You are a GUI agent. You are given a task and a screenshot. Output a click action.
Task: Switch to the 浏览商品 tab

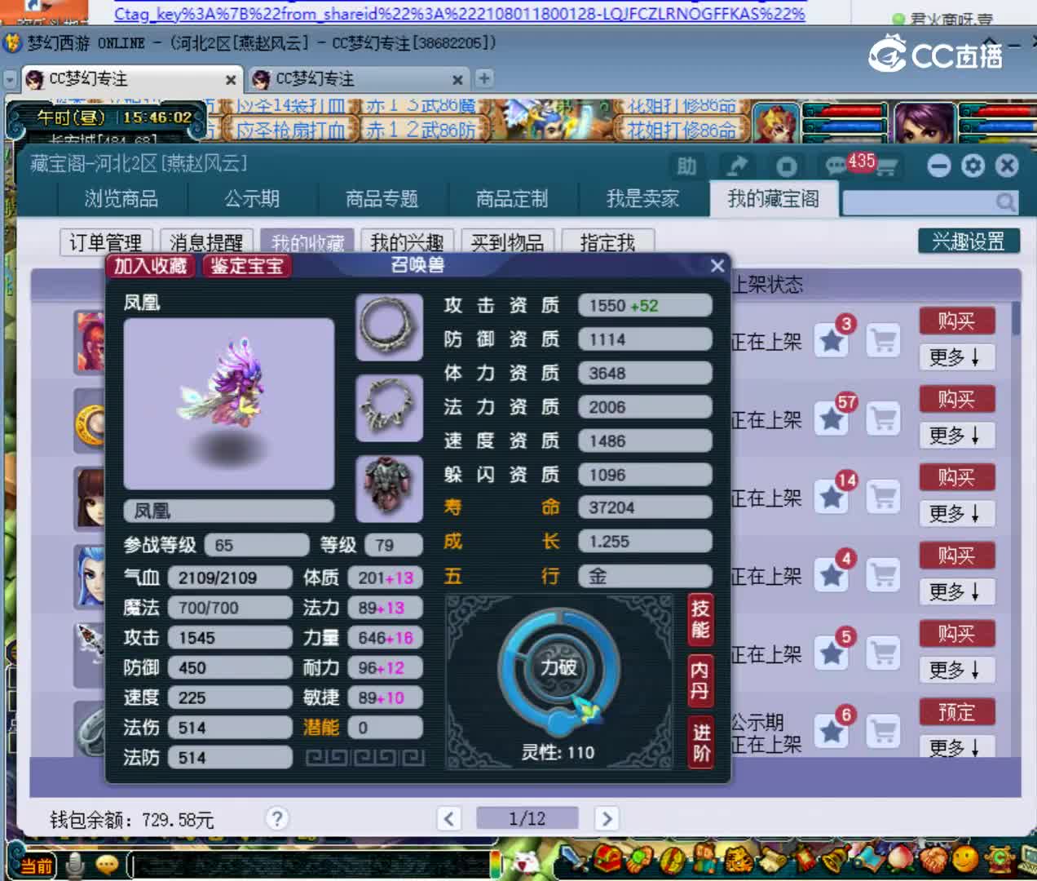pyautogui.click(x=121, y=199)
